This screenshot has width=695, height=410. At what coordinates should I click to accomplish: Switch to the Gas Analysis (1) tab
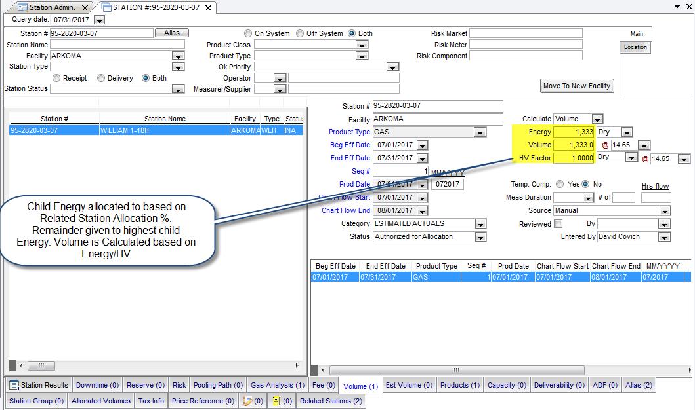point(277,385)
